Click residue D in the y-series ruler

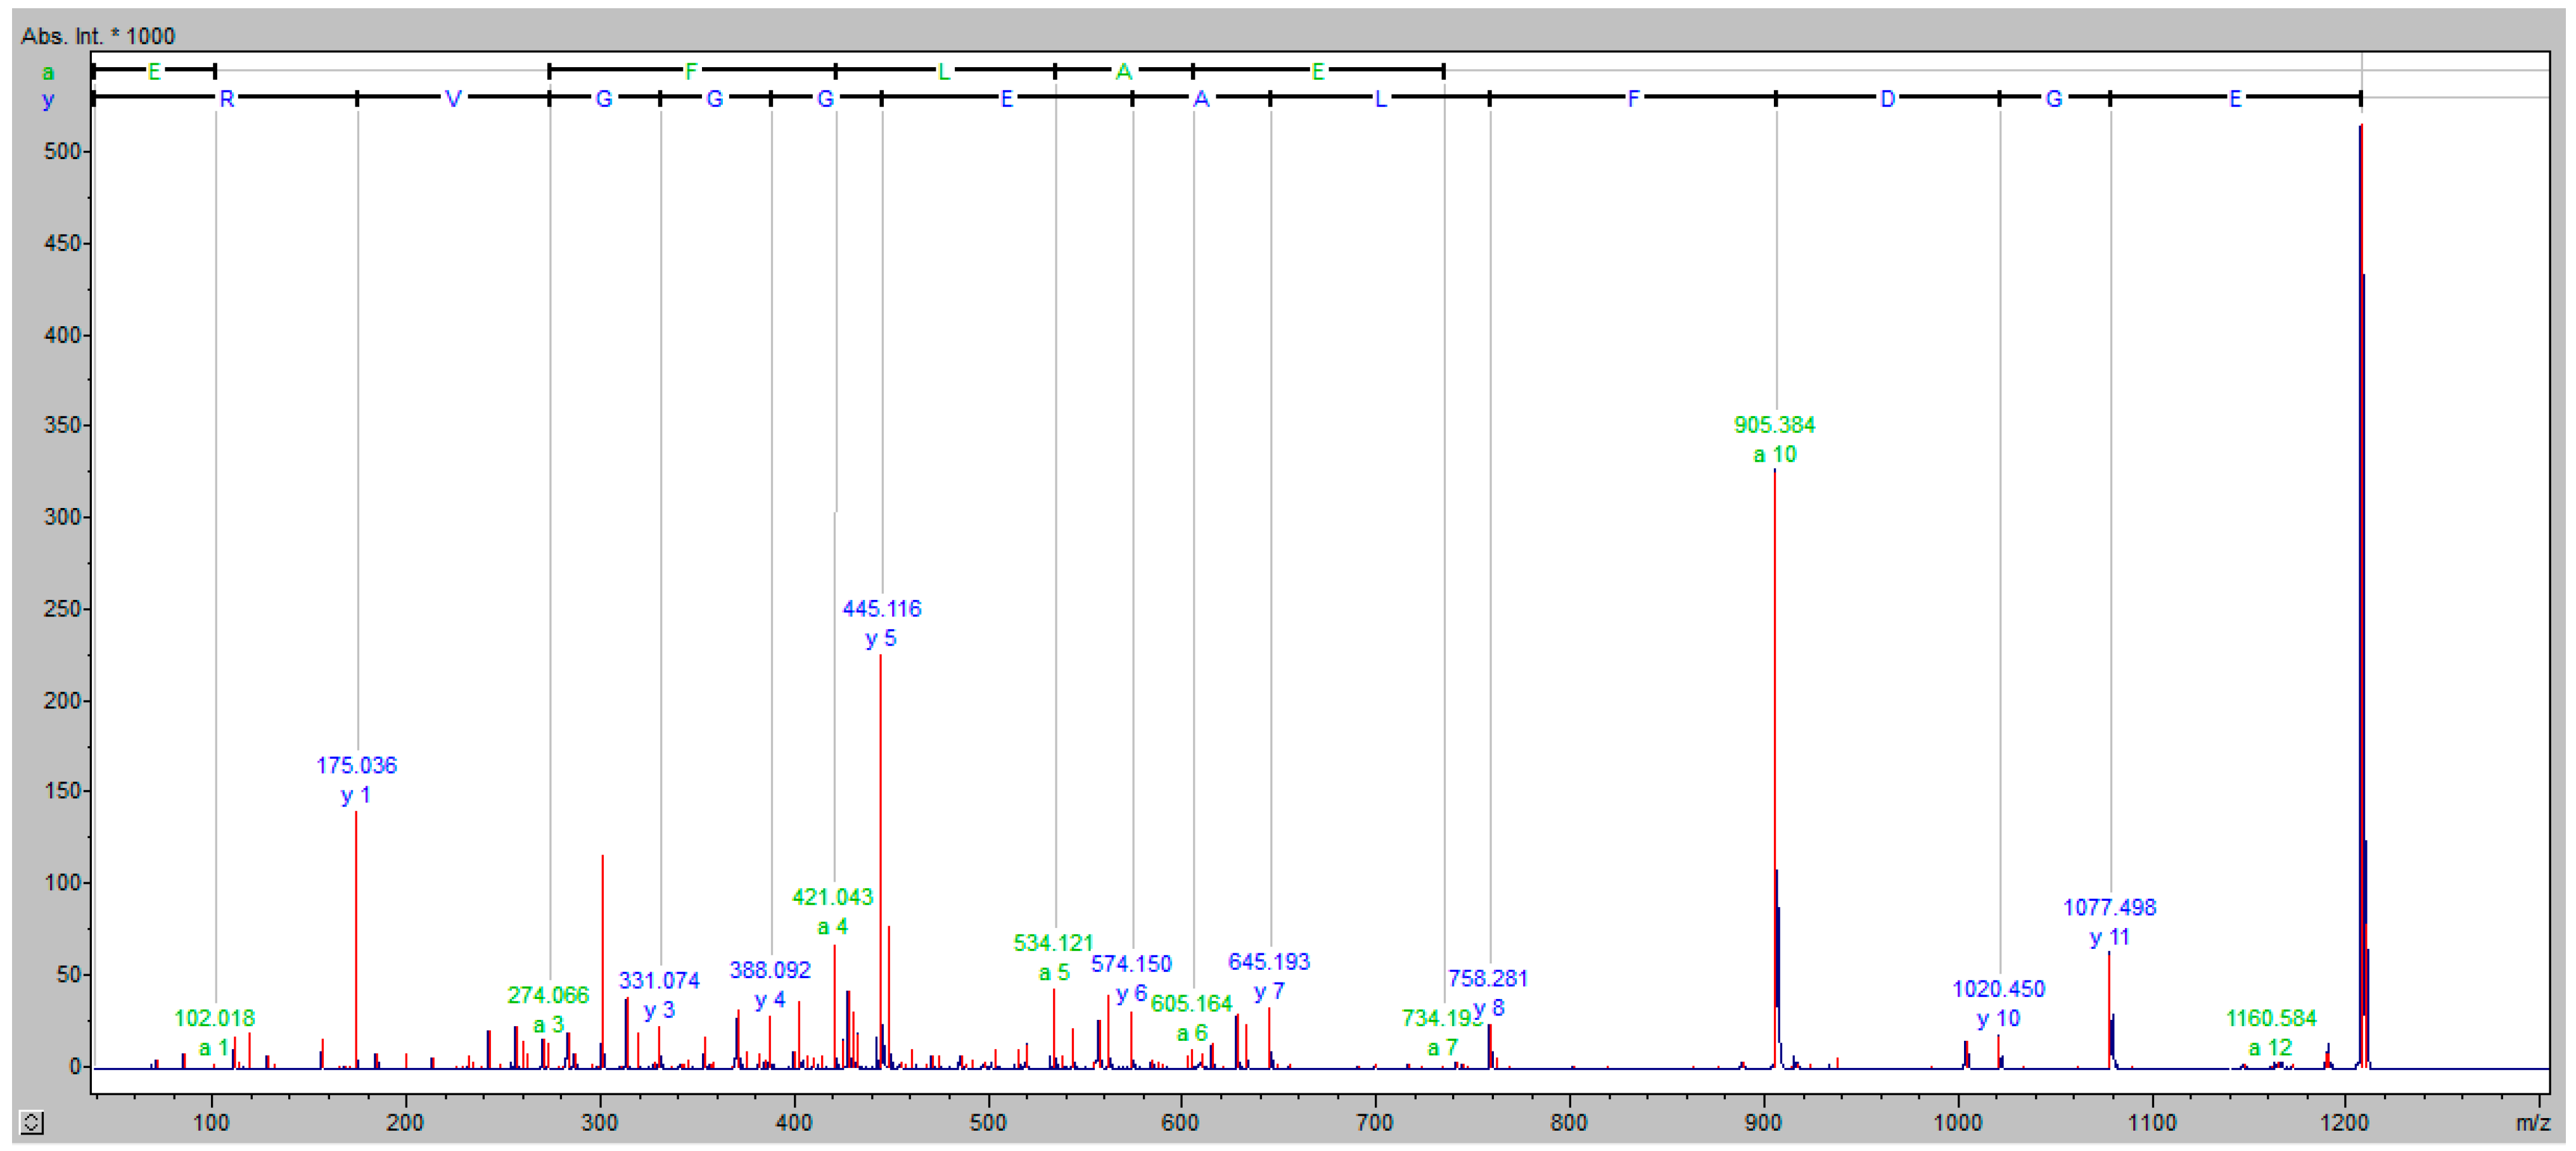(x=1887, y=99)
